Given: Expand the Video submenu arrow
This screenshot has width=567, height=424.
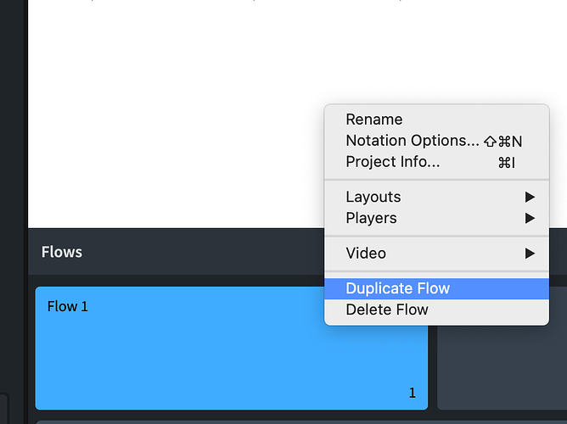Looking at the screenshot, I should point(530,253).
